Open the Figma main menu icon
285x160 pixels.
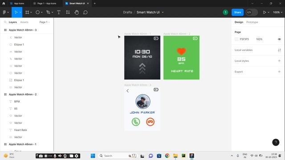4,12
